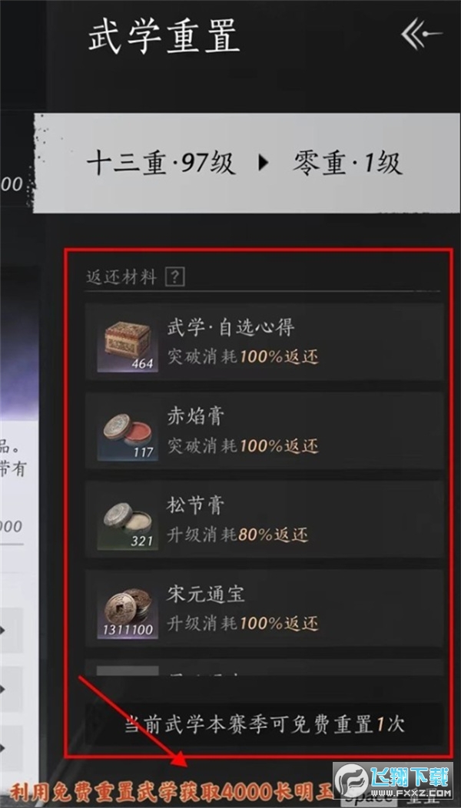
Task: Select the 武学·自选心得 treasure box icon
Action: pyautogui.click(x=128, y=342)
